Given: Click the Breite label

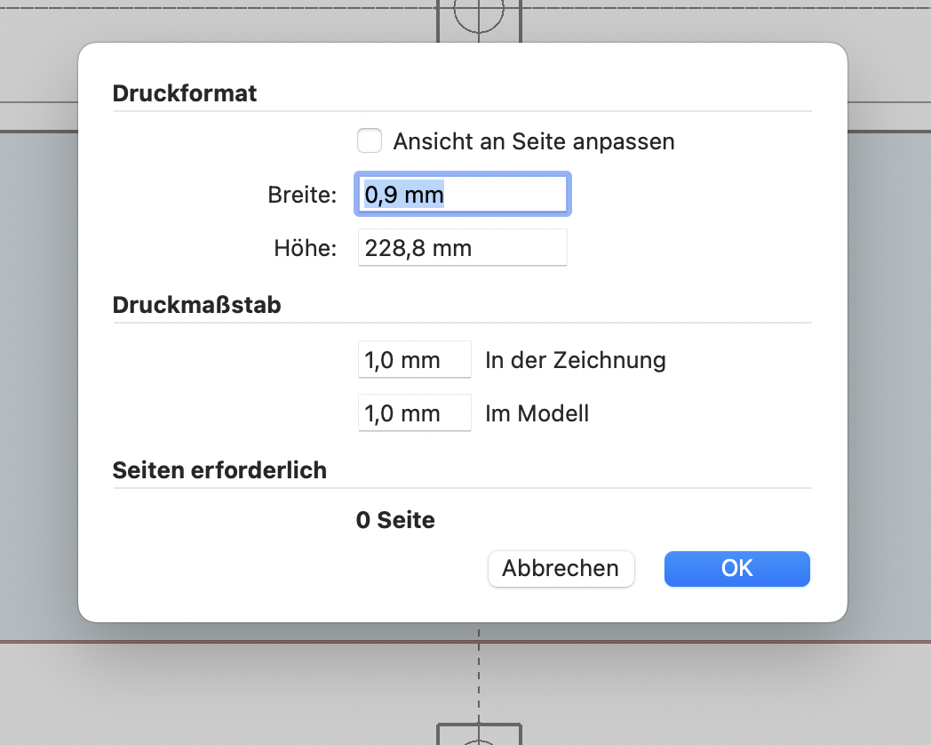Looking at the screenshot, I should point(302,195).
